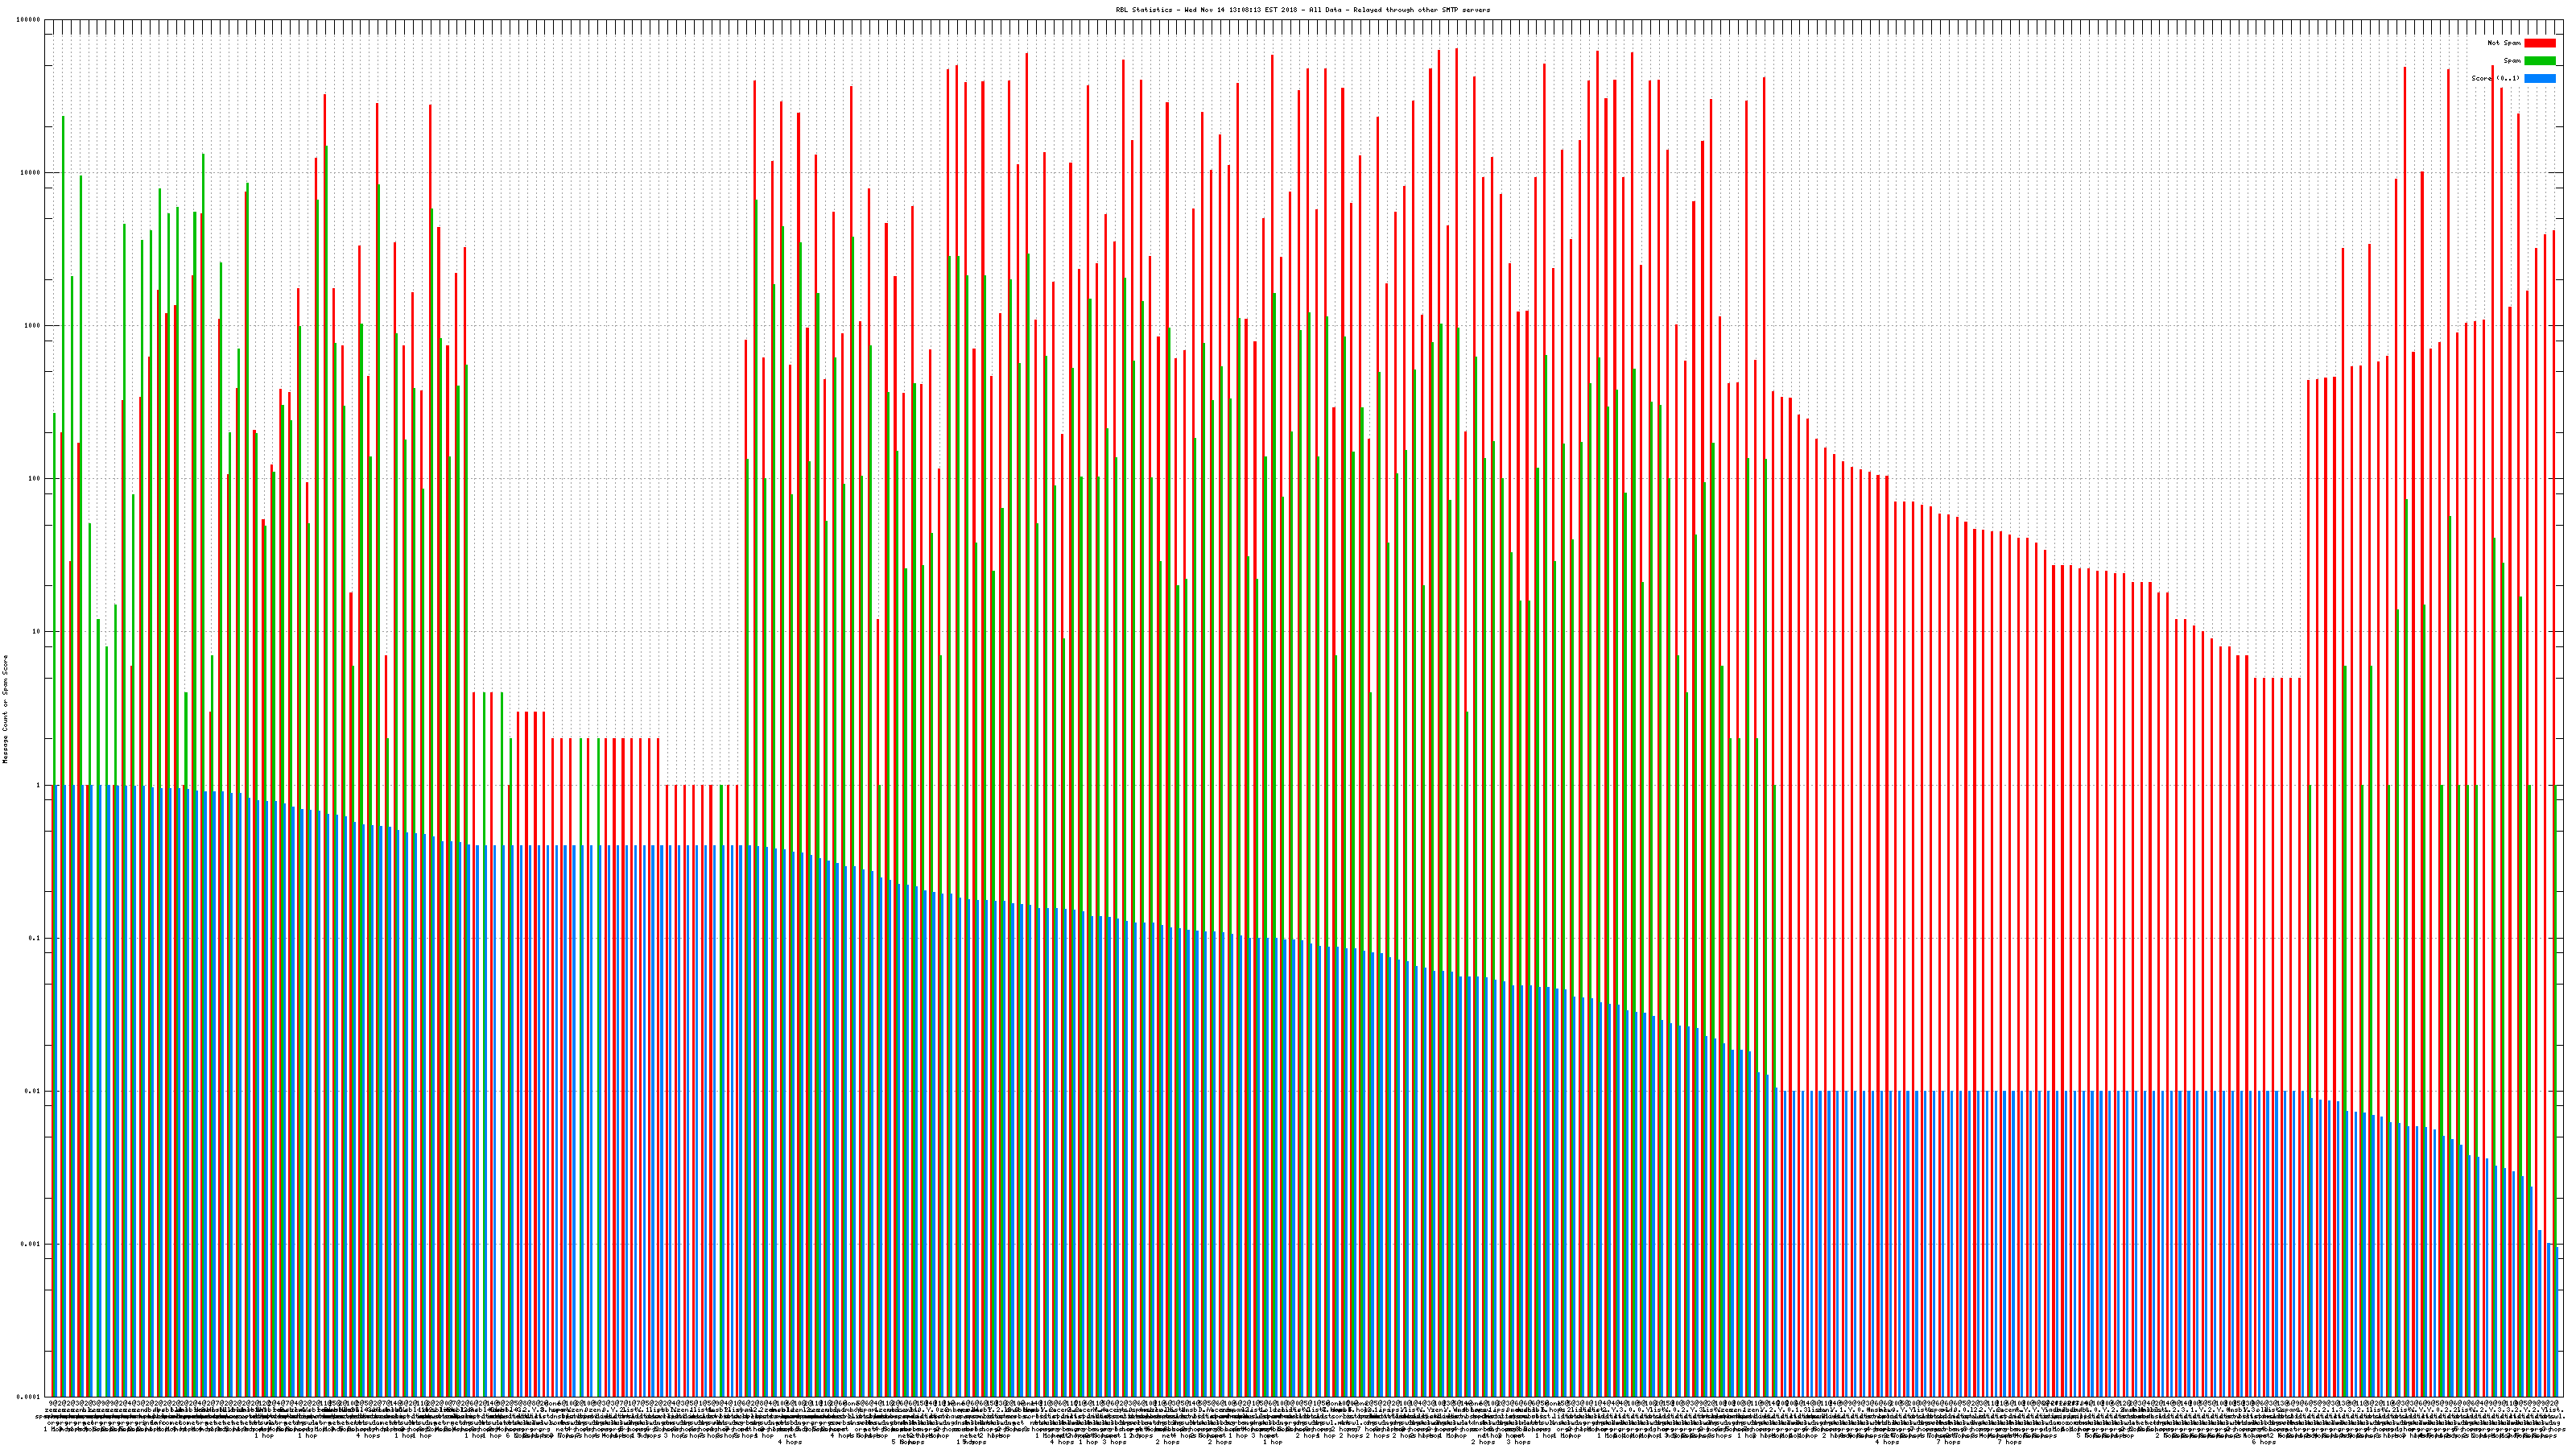This screenshot has width=2576, height=1449.
Task: Click the 100 y-axis tick label
Action: [35, 479]
